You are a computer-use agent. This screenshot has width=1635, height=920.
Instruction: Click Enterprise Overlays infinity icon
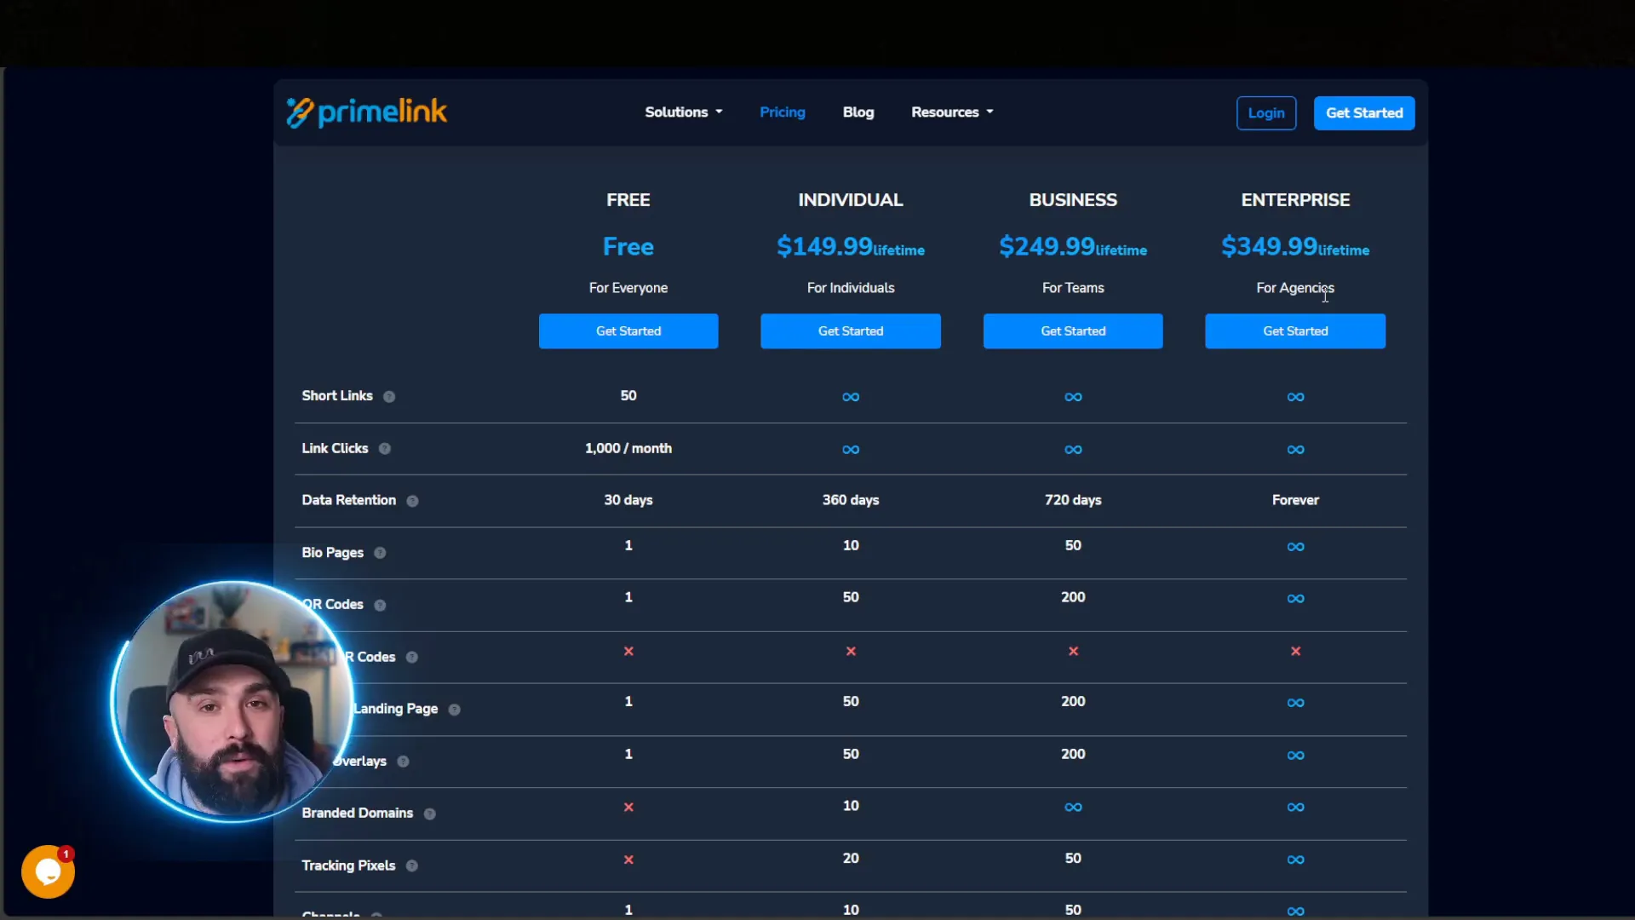pyautogui.click(x=1295, y=756)
